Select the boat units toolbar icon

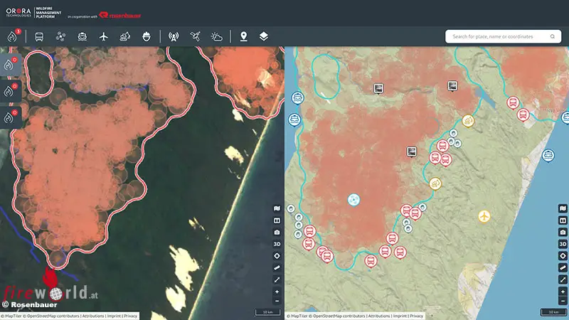(x=83, y=36)
